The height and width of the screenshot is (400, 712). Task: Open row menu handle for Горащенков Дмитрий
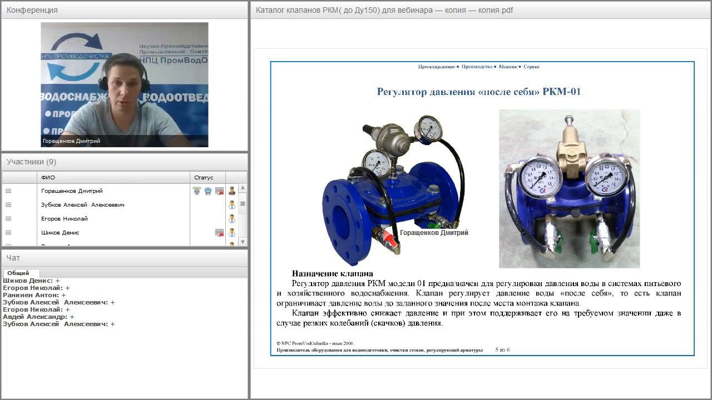coord(8,191)
